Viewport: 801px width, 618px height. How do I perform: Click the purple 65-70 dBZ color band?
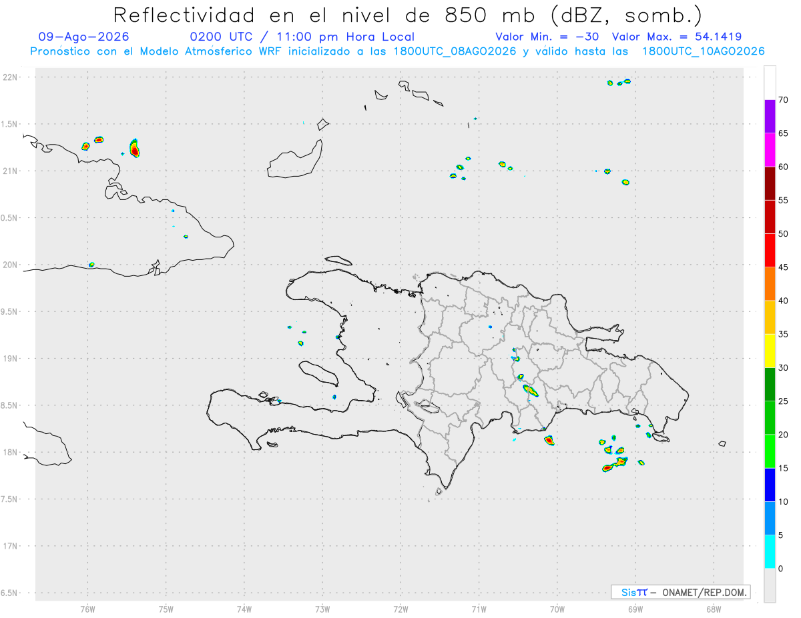tap(770, 116)
